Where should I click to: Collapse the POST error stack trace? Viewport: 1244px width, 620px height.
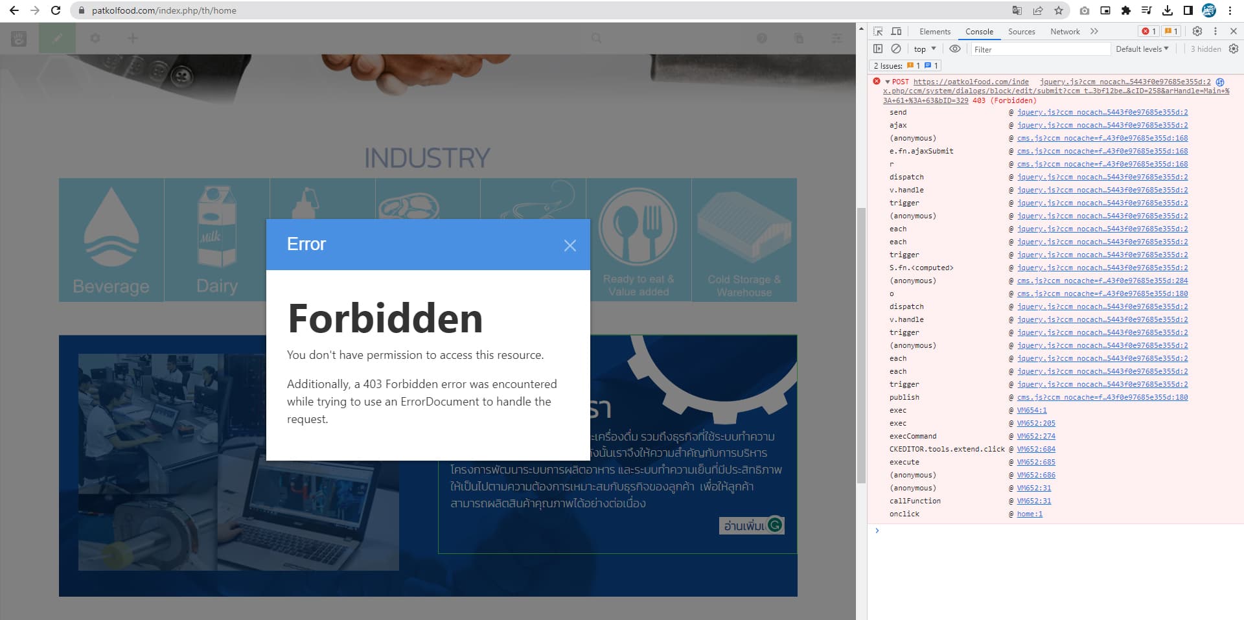[x=887, y=82]
